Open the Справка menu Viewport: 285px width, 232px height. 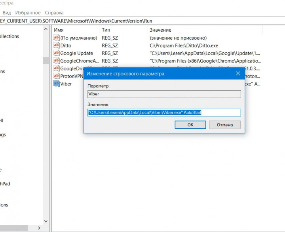pyautogui.click(x=54, y=13)
